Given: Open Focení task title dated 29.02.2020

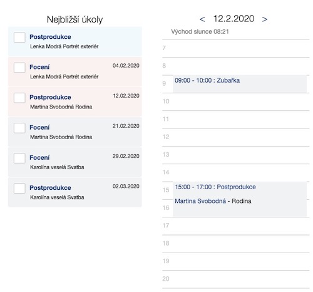Looking at the screenshot, I should click(x=39, y=158).
